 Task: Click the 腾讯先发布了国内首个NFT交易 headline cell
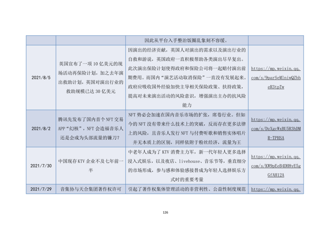point(91,129)
